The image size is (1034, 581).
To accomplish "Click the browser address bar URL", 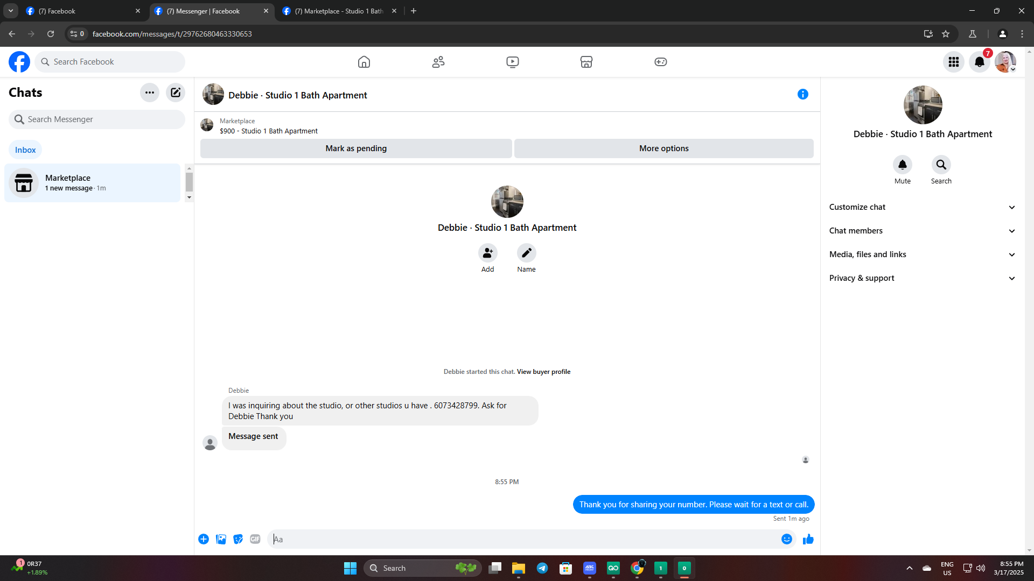I will [x=172, y=34].
